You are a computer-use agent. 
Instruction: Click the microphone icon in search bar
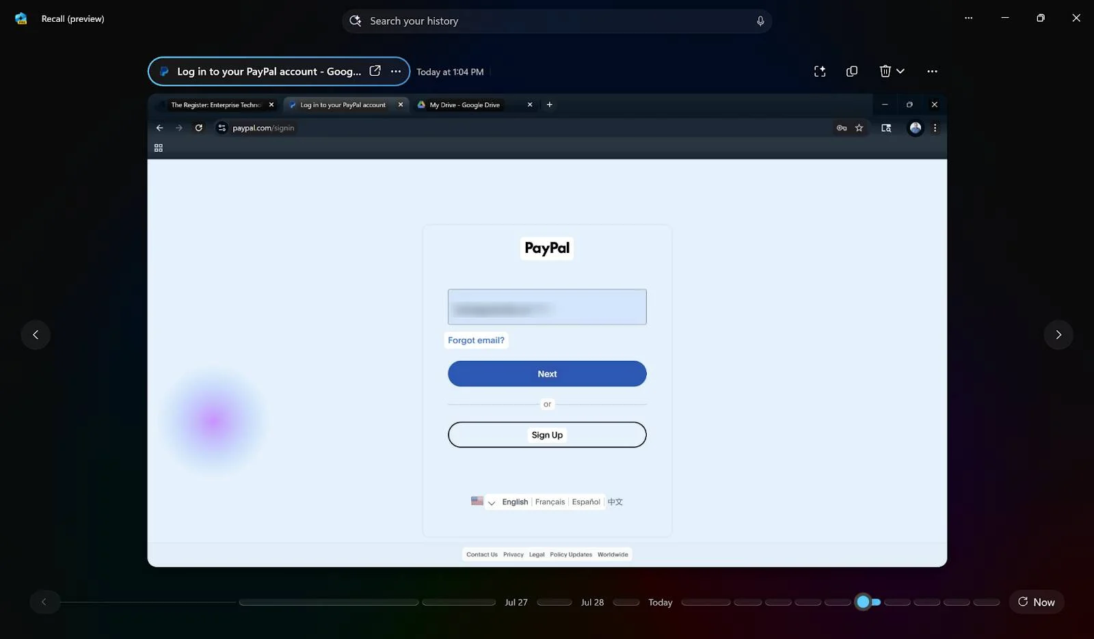760,21
